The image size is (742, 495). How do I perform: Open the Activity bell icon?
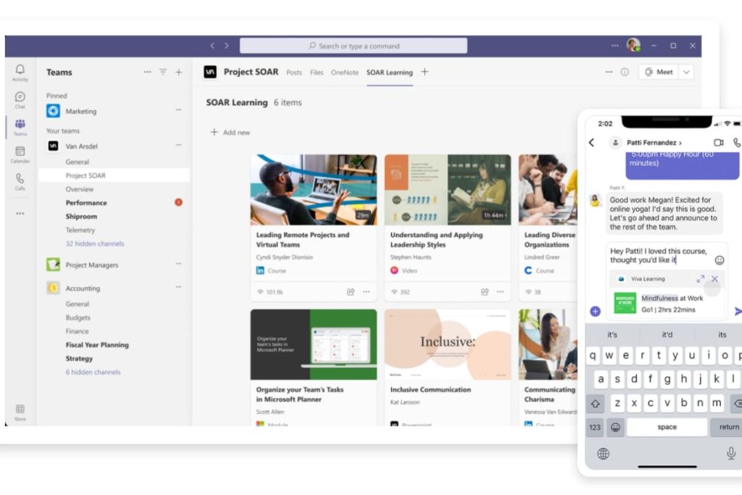point(20,72)
